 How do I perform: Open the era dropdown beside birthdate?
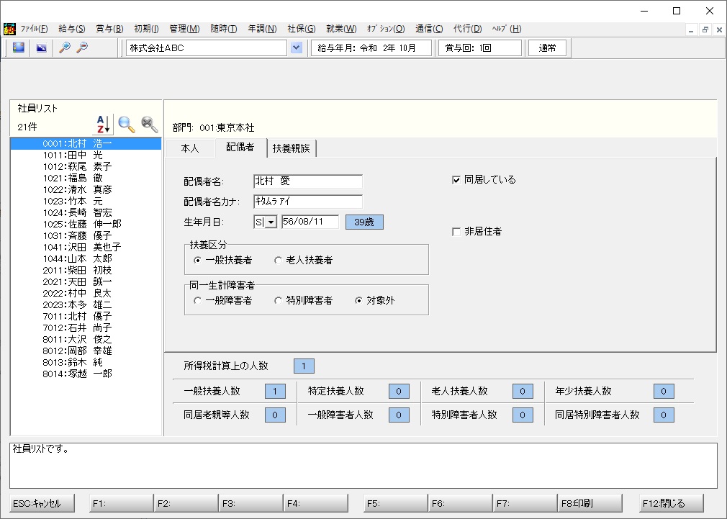coord(271,222)
